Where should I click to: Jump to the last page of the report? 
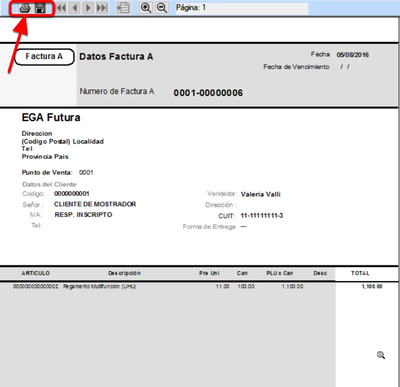pos(102,8)
